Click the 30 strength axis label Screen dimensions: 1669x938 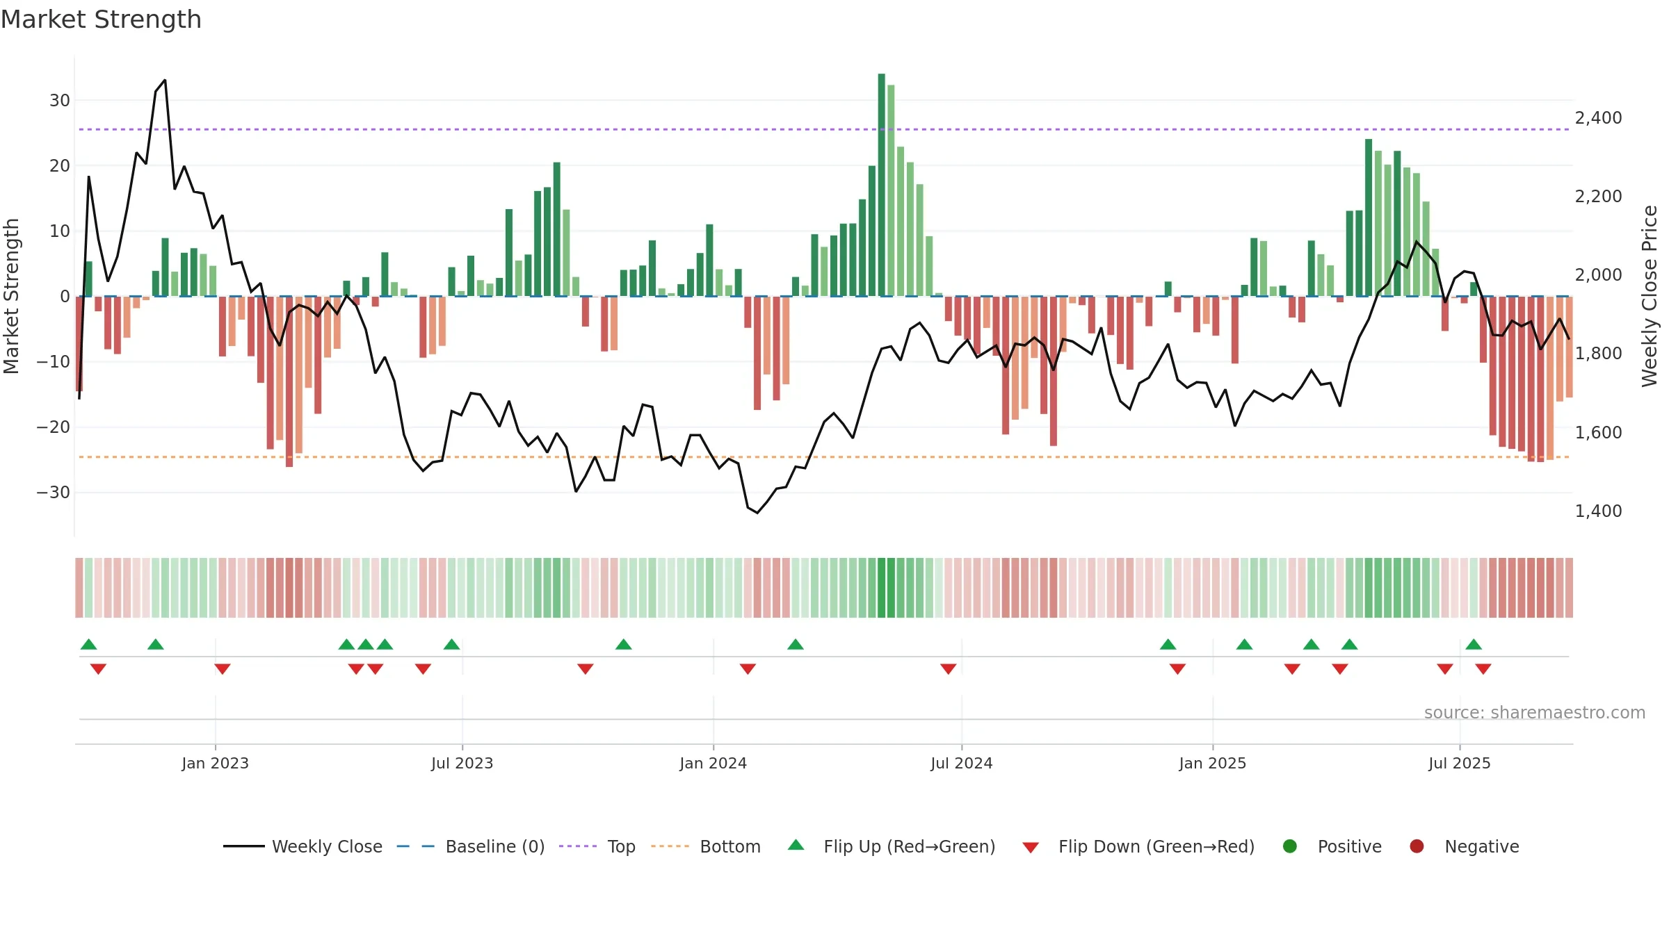pyautogui.click(x=60, y=101)
